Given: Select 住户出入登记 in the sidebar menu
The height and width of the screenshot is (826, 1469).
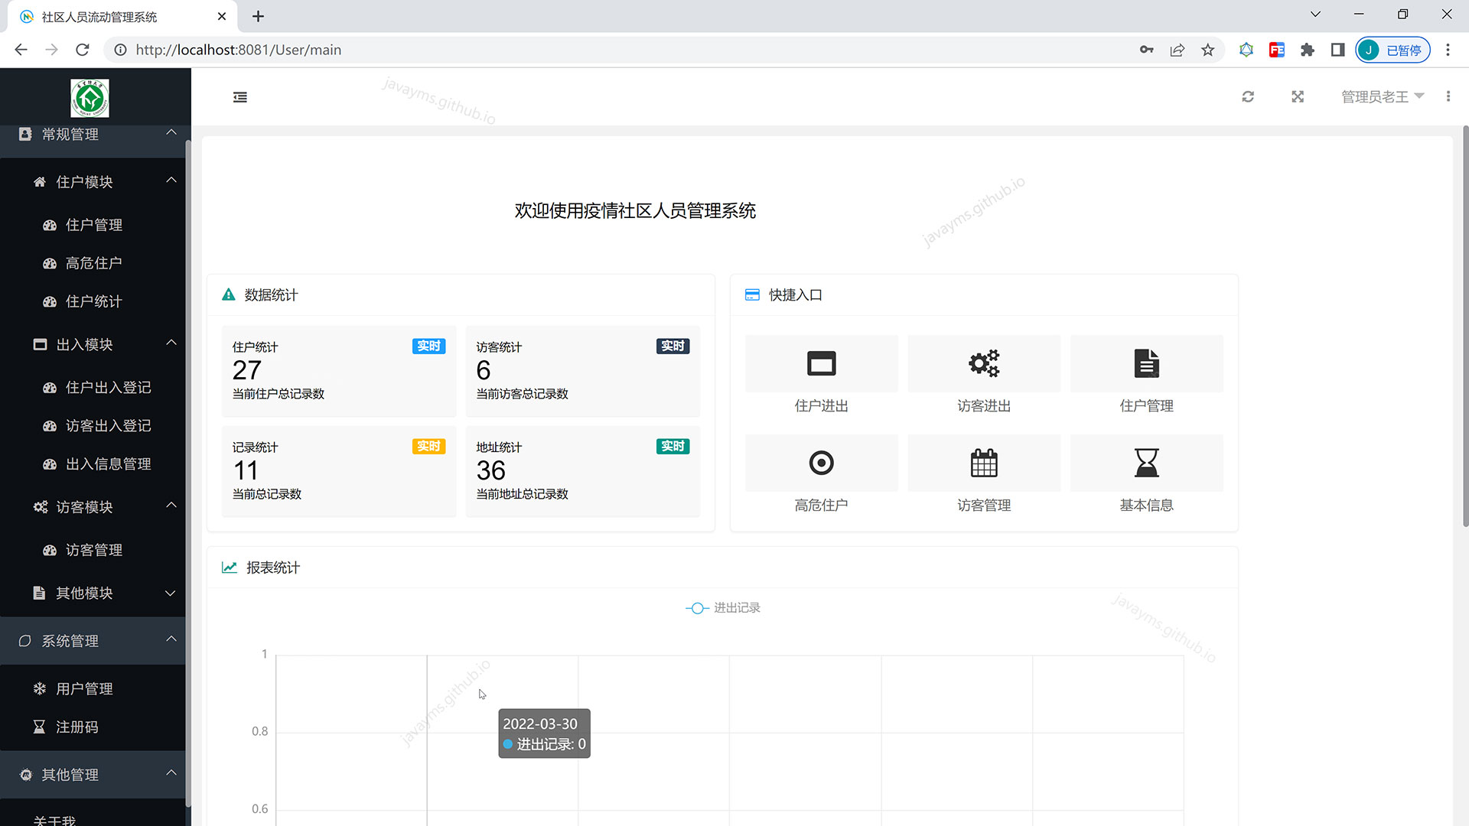Looking at the screenshot, I should pos(108,388).
